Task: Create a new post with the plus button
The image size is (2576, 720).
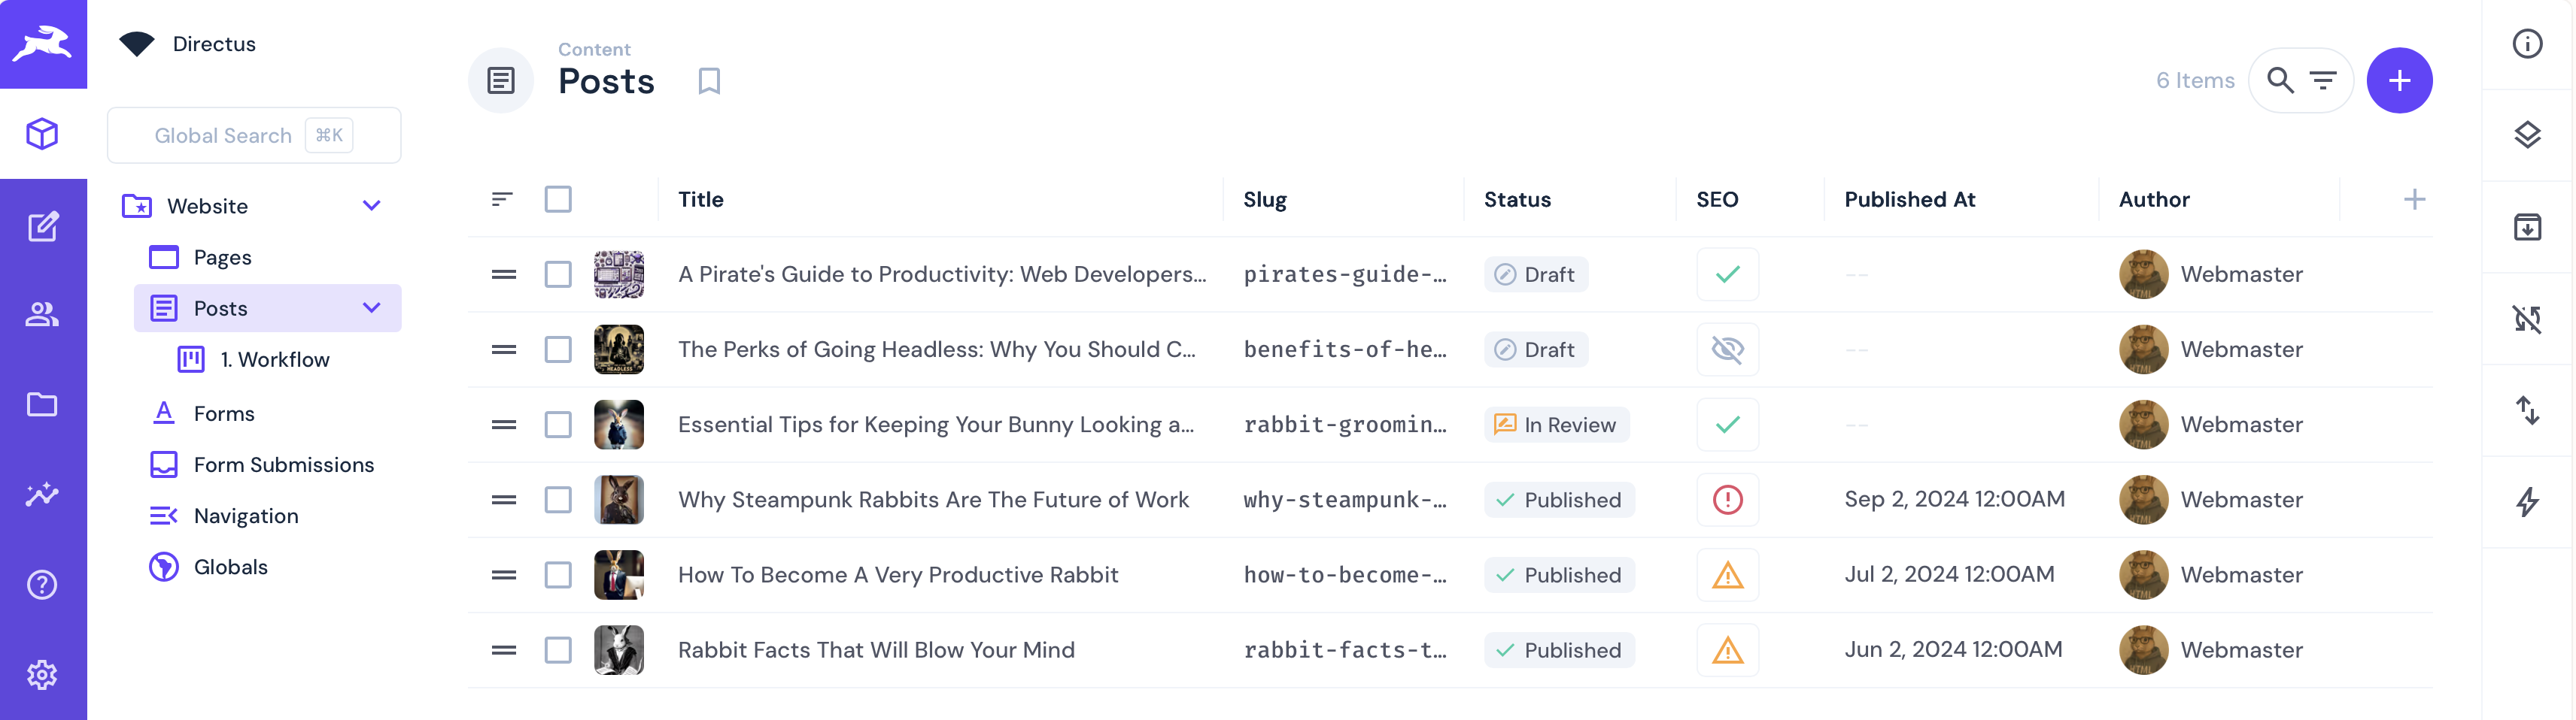Action: coord(2400,80)
